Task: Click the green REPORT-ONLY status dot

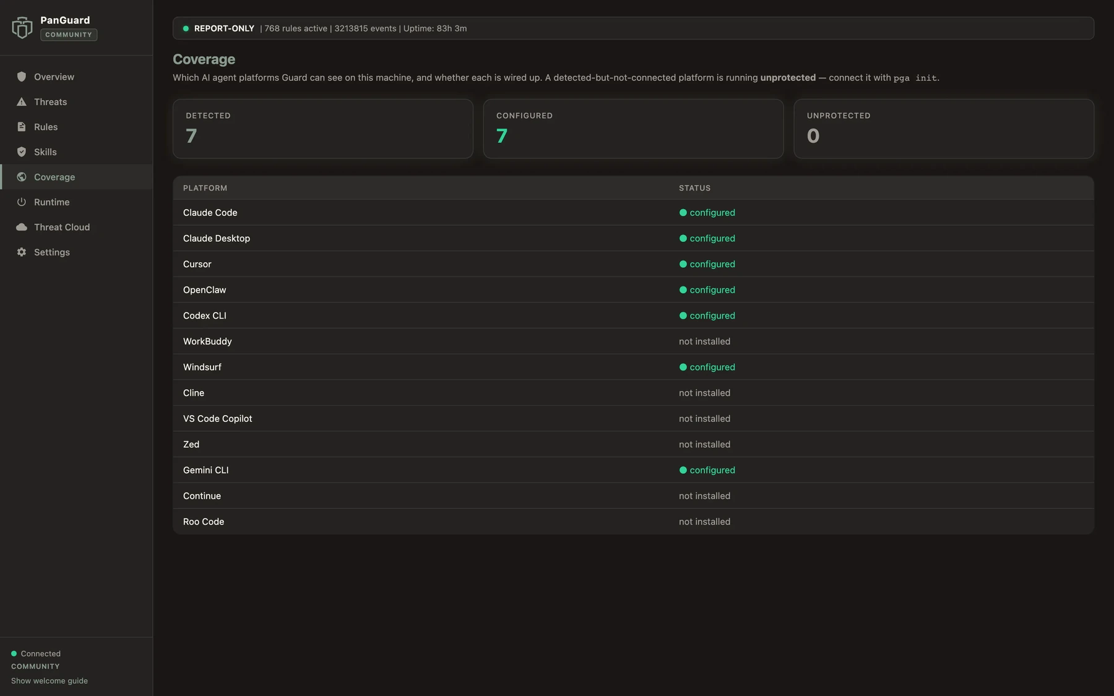Action: 186,28
